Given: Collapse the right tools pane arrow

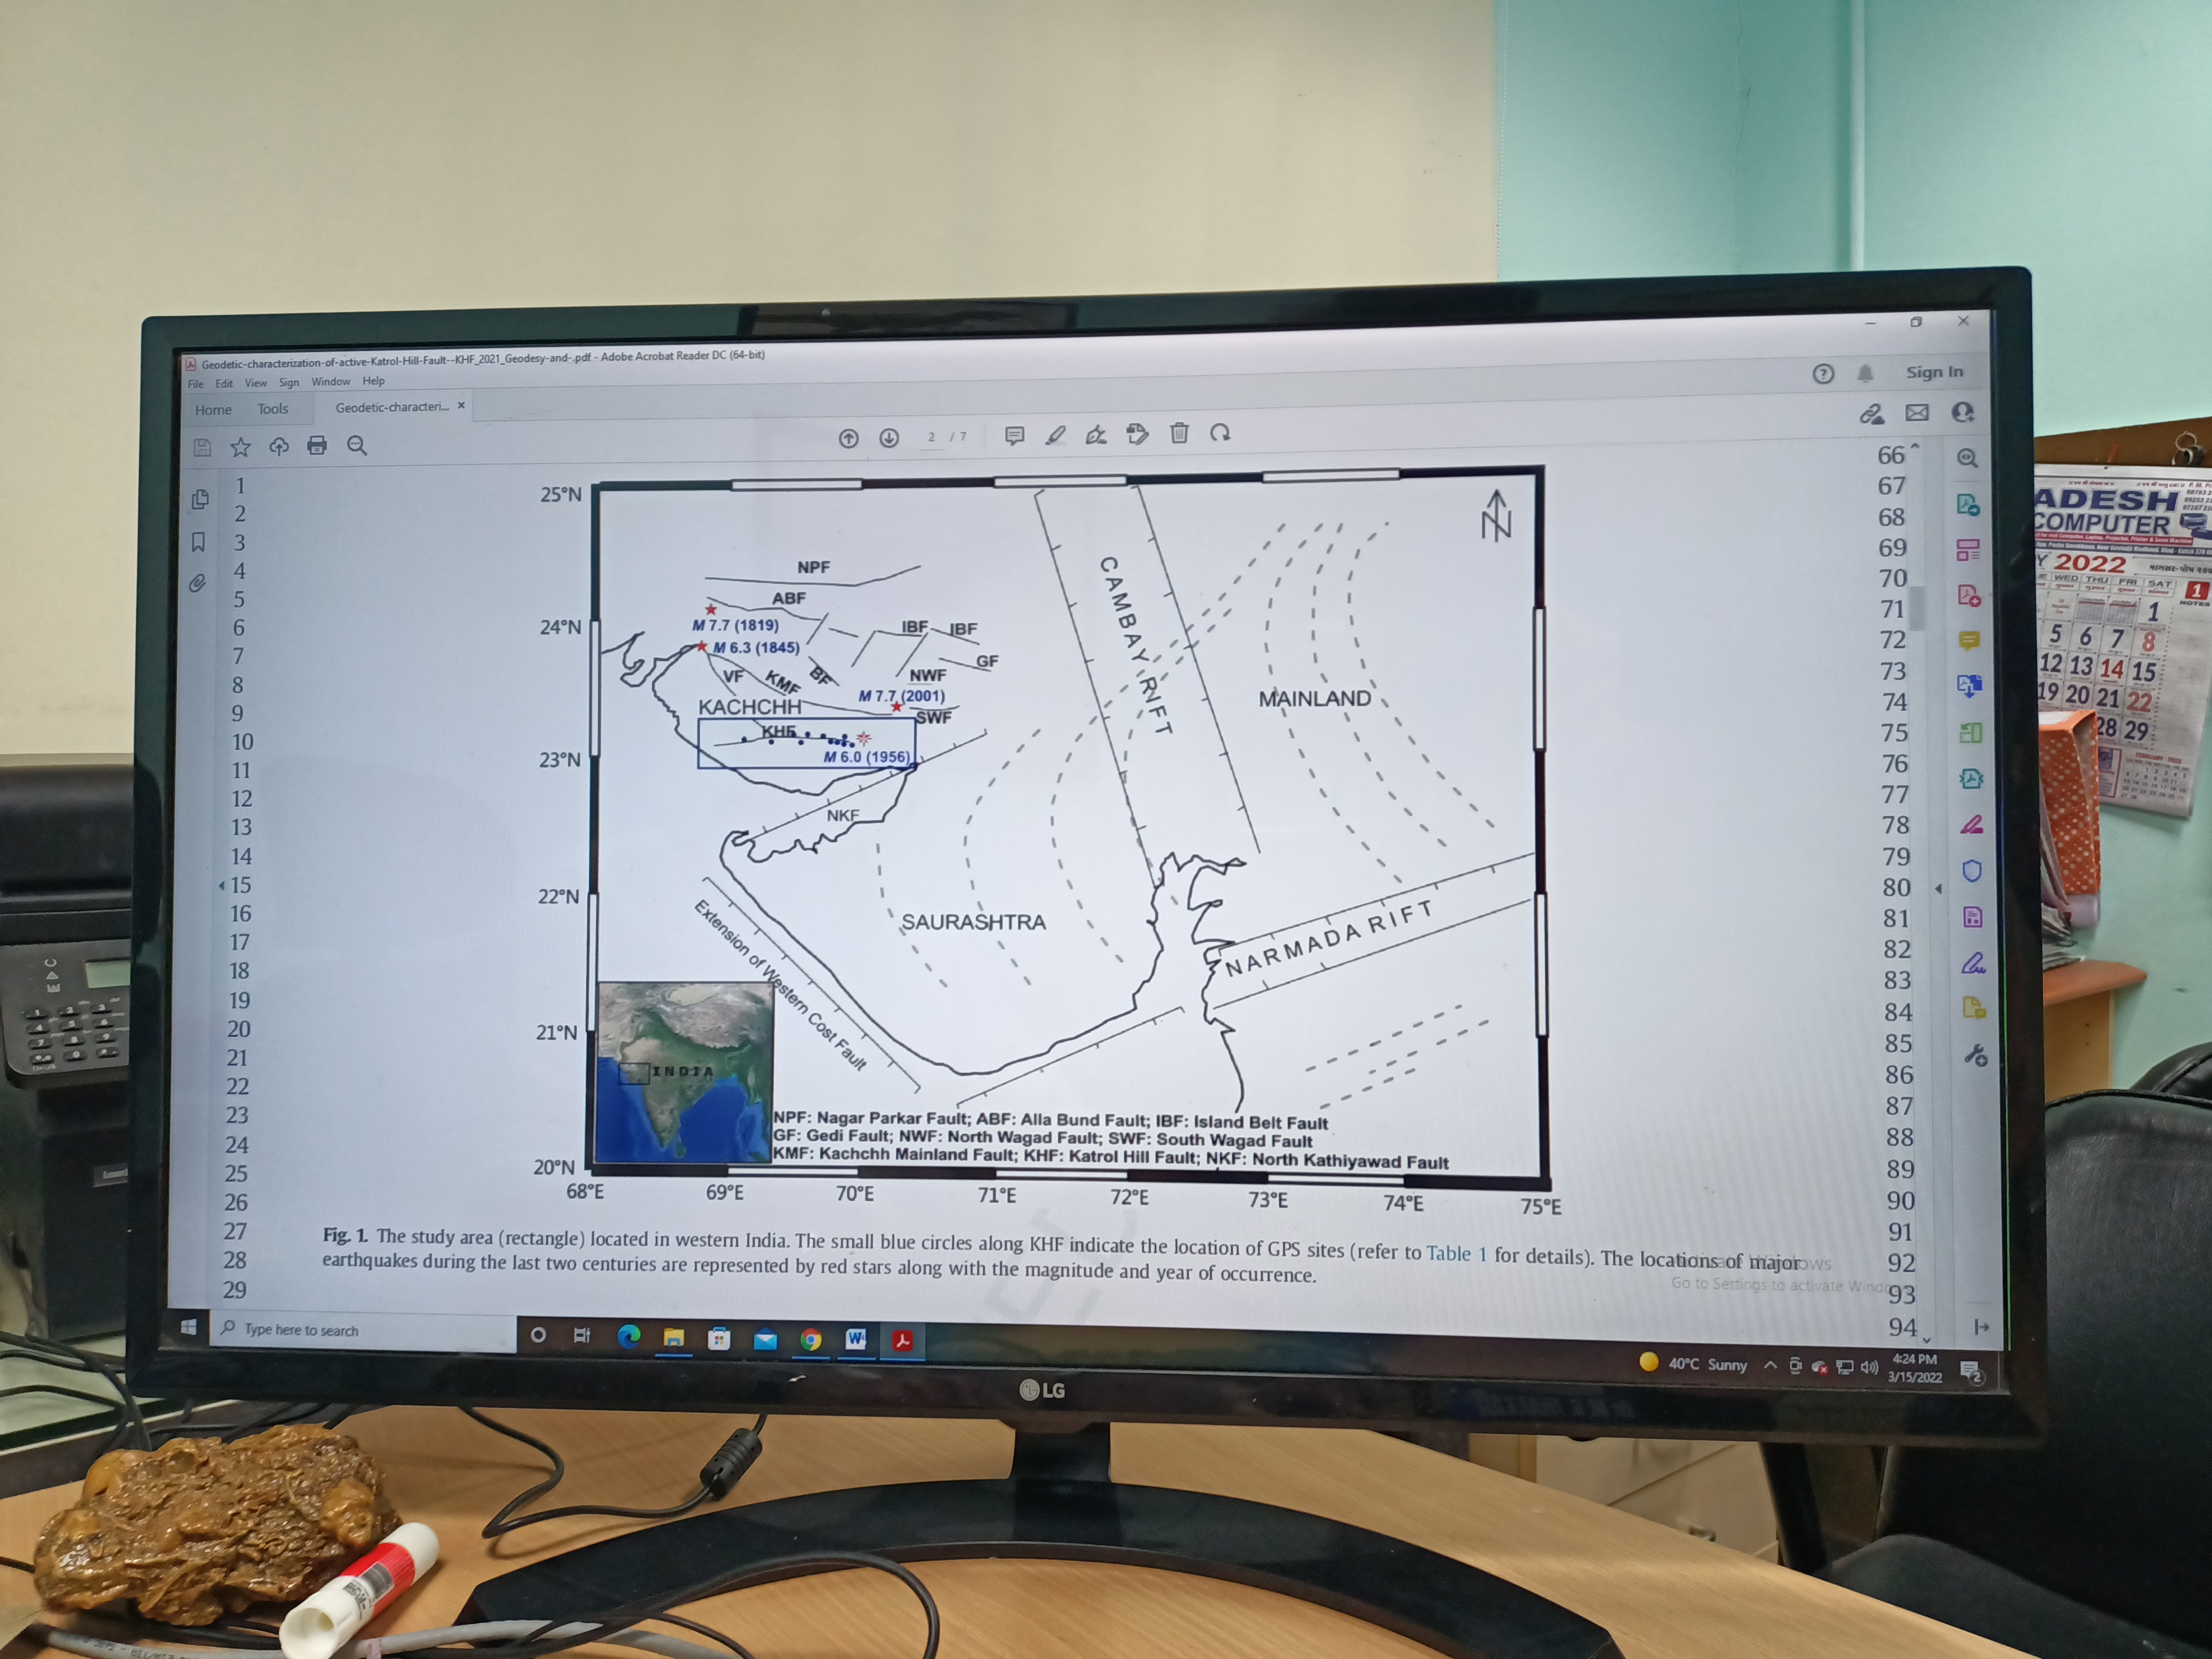Looking at the screenshot, I should click(x=1939, y=888).
